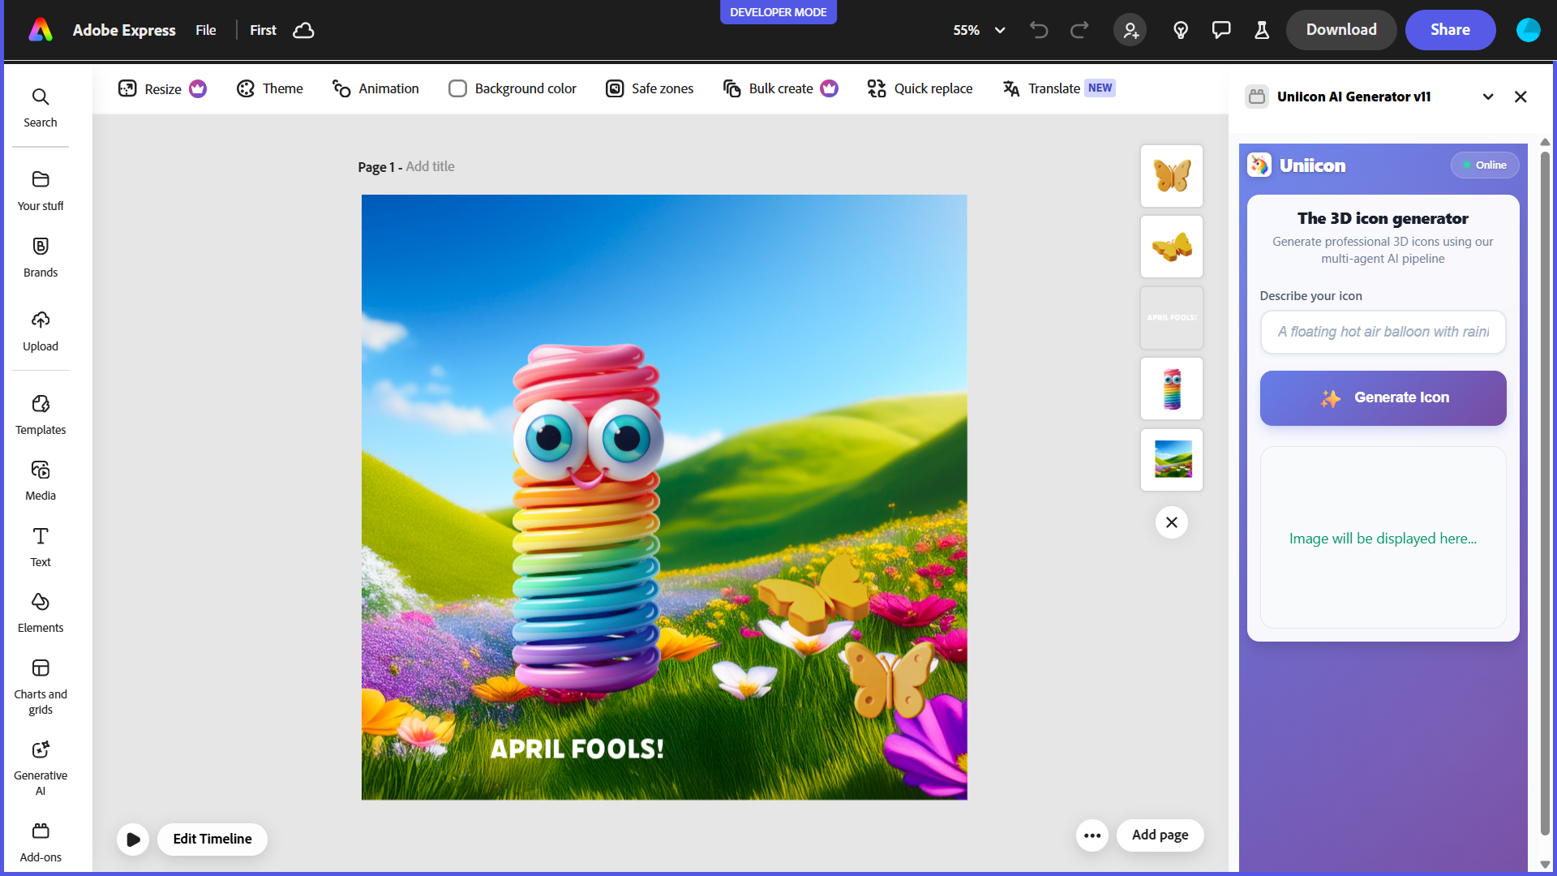Click the Download button
The width and height of the screenshot is (1557, 876).
1341,30
